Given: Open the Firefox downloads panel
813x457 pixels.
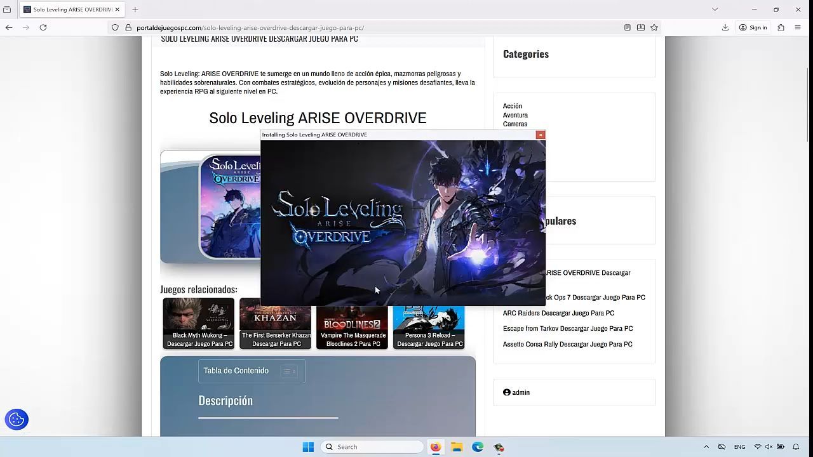Looking at the screenshot, I should (725, 27).
